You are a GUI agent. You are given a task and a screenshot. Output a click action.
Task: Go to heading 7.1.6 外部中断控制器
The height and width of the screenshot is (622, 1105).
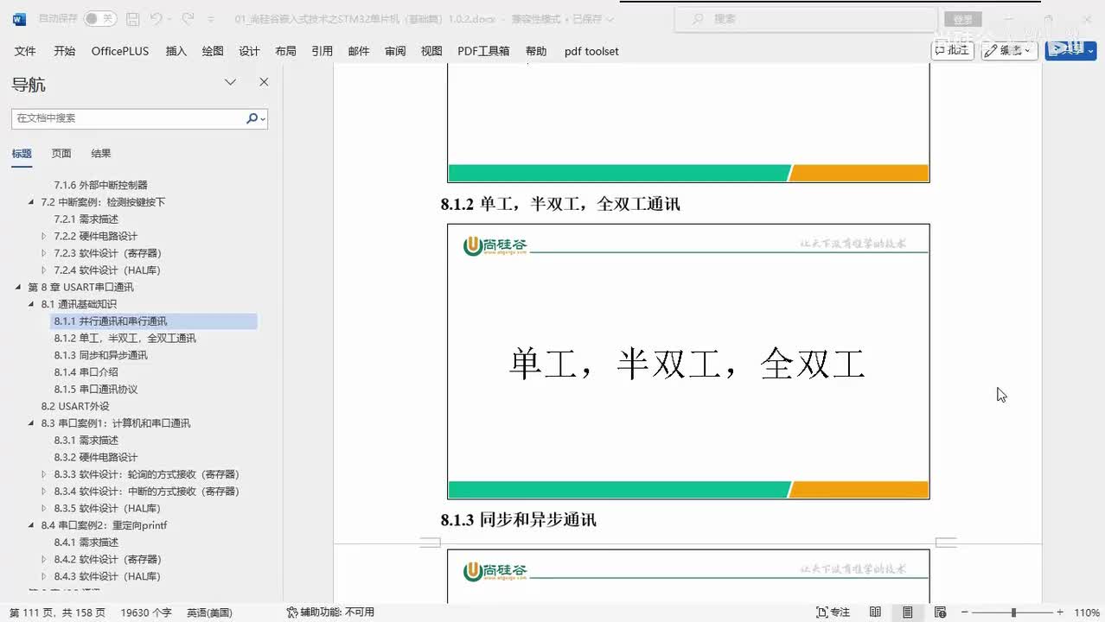point(100,185)
